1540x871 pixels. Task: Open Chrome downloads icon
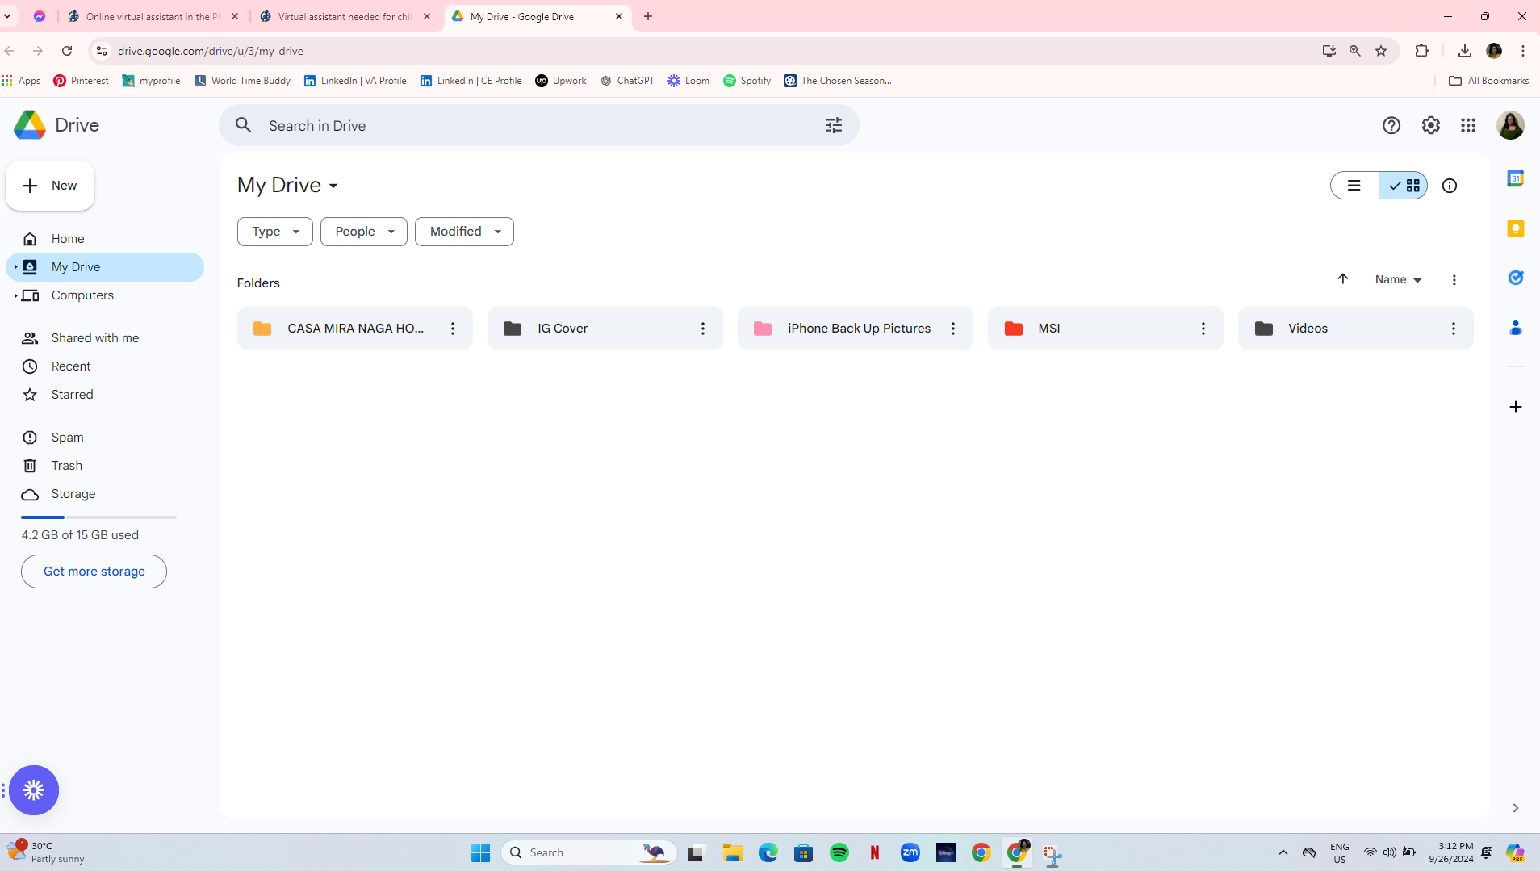1464,51
